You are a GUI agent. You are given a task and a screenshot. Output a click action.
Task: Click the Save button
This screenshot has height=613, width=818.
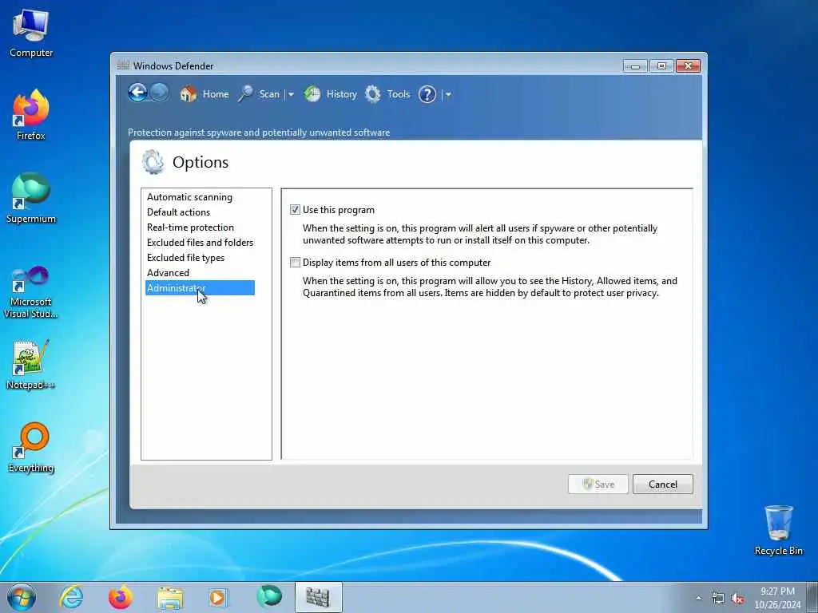[x=598, y=484]
